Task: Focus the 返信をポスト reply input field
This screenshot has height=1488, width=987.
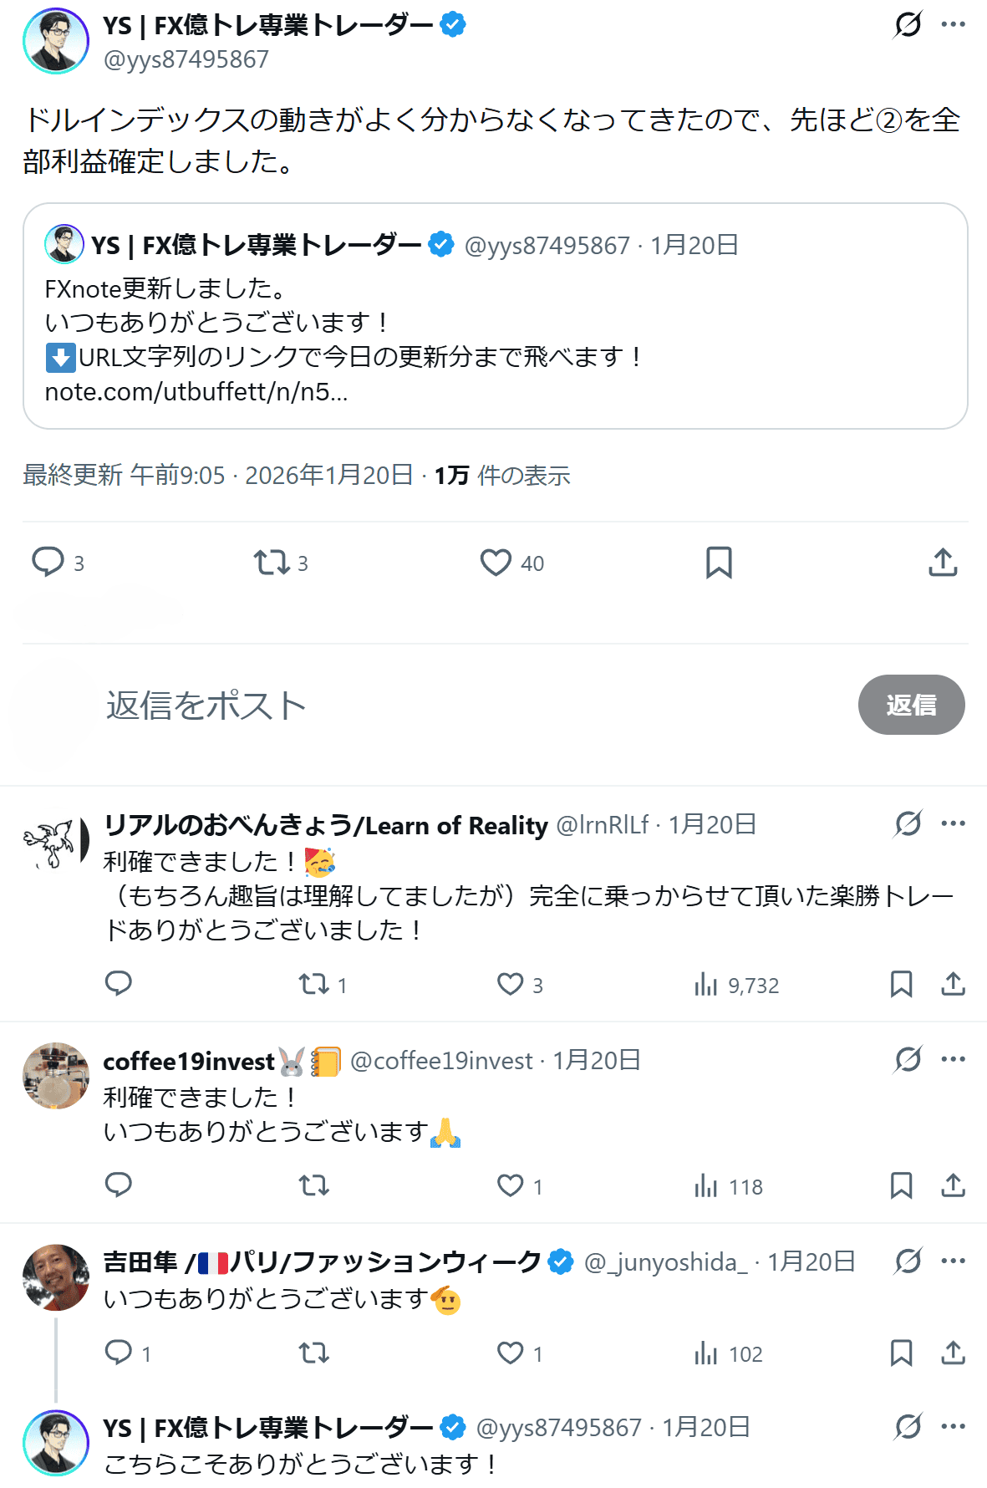Action: pyautogui.click(x=418, y=705)
